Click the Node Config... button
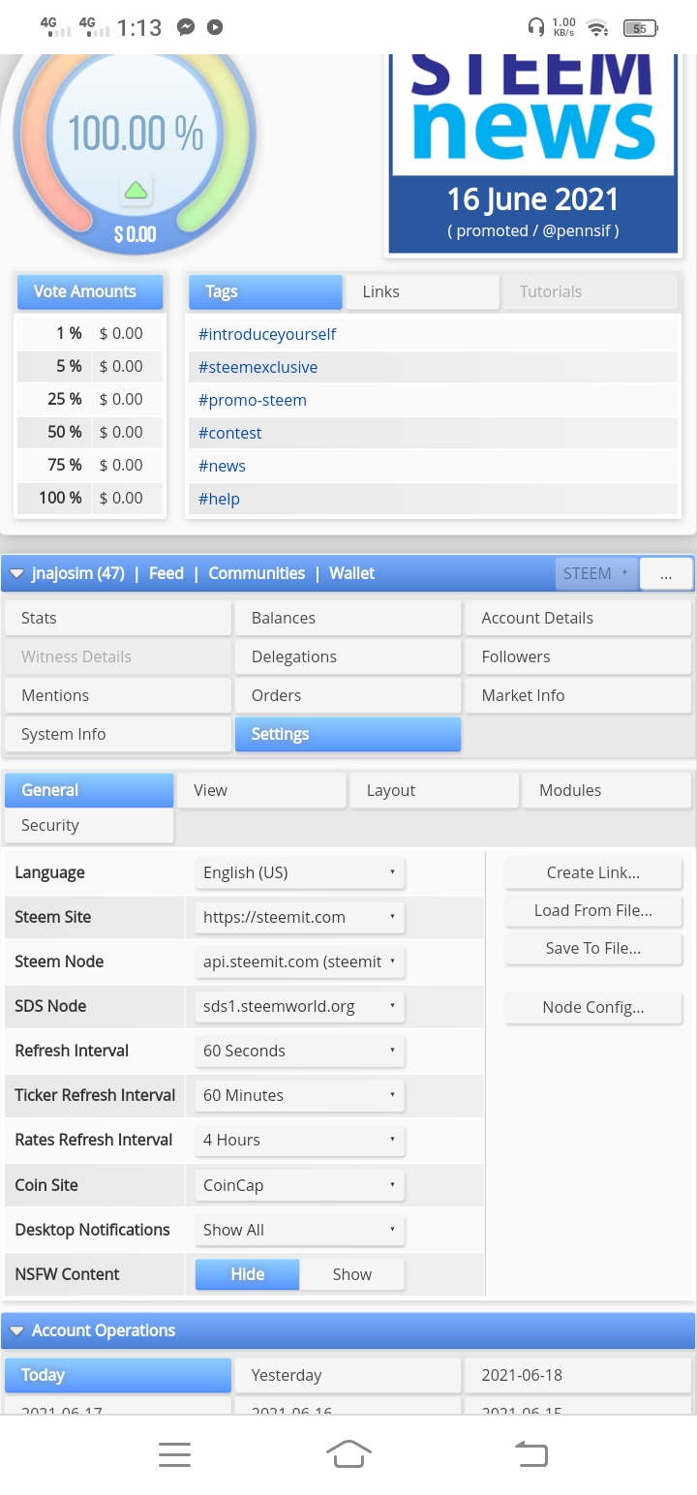Image resolution: width=697 pixels, height=1495 pixels. (x=593, y=1007)
